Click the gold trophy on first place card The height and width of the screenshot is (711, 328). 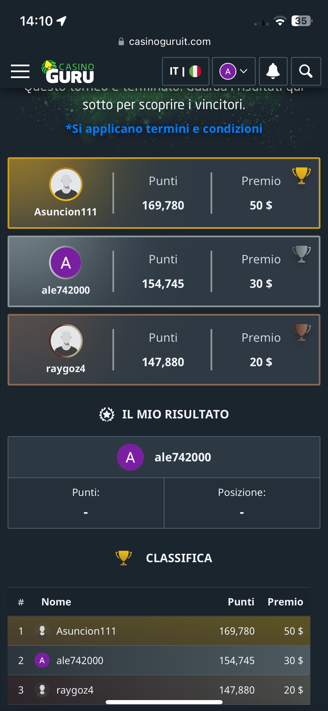301,176
